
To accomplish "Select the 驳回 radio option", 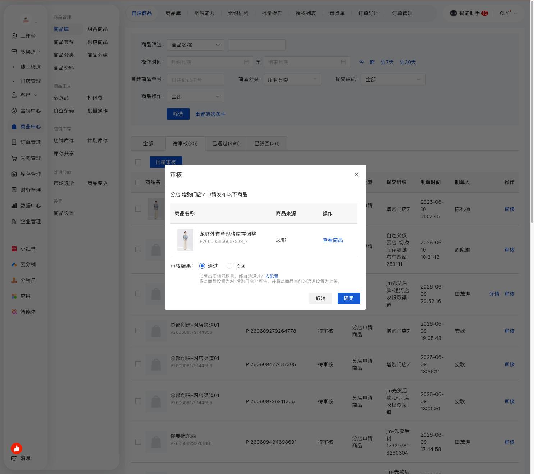I will (x=229, y=266).
